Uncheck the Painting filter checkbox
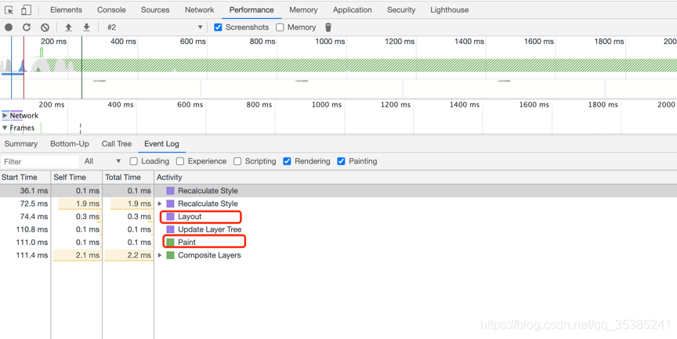The image size is (677, 339). (x=341, y=161)
